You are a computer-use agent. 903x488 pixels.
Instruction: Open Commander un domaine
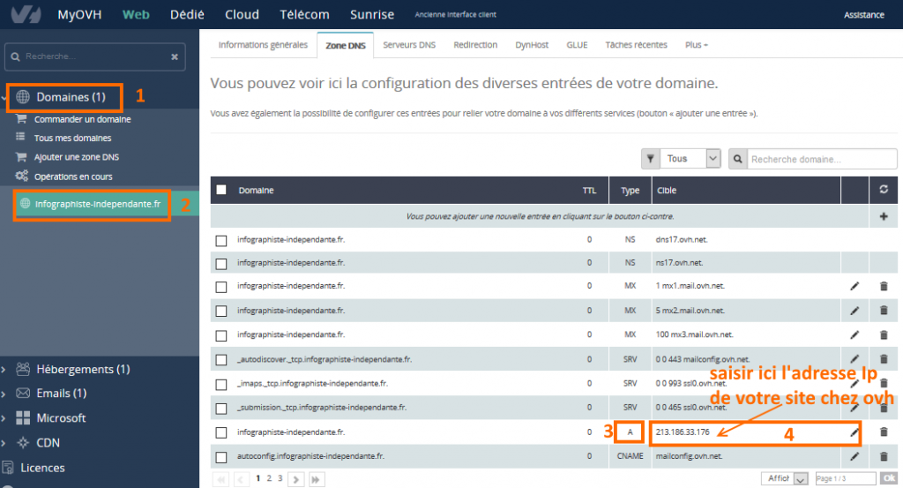click(82, 119)
